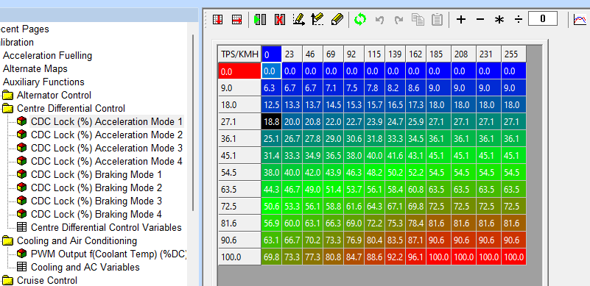The image size is (590, 286).
Task: Click map icon beside PWM Output f(Coolant Temp)
Action: (x=22, y=254)
